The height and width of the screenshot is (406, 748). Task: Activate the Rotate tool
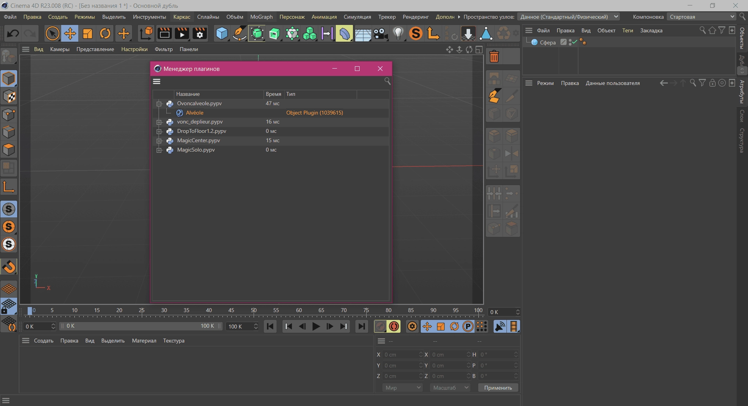(x=105, y=34)
